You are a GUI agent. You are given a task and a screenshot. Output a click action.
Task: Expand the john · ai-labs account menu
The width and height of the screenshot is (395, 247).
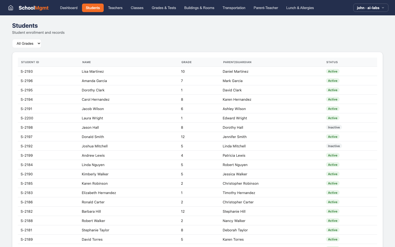point(371,8)
